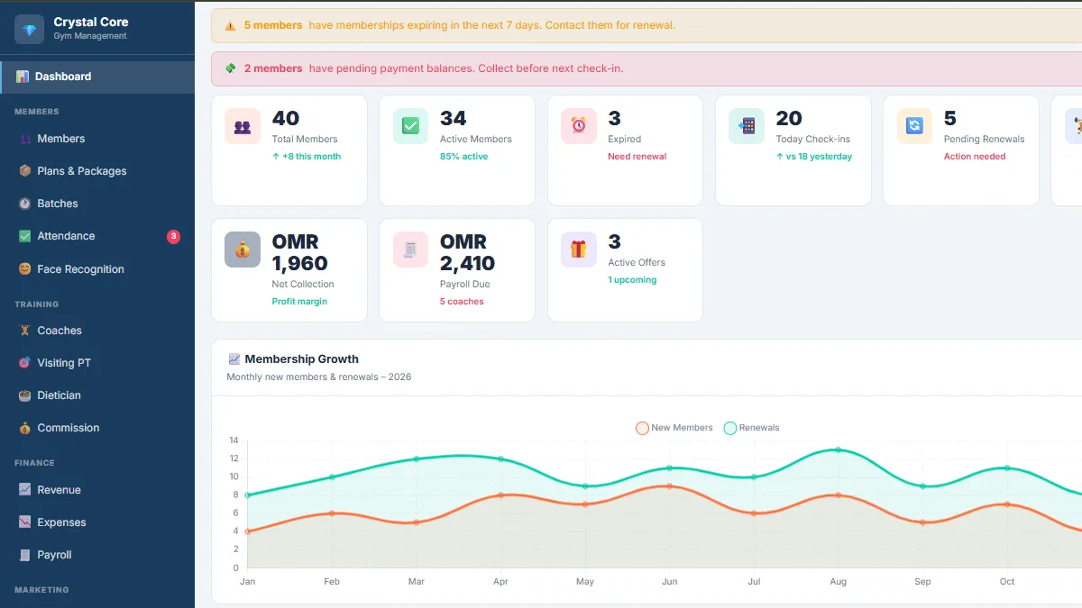The width and height of the screenshot is (1082, 608).
Task: Click "85% active" text
Action: click(464, 157)
